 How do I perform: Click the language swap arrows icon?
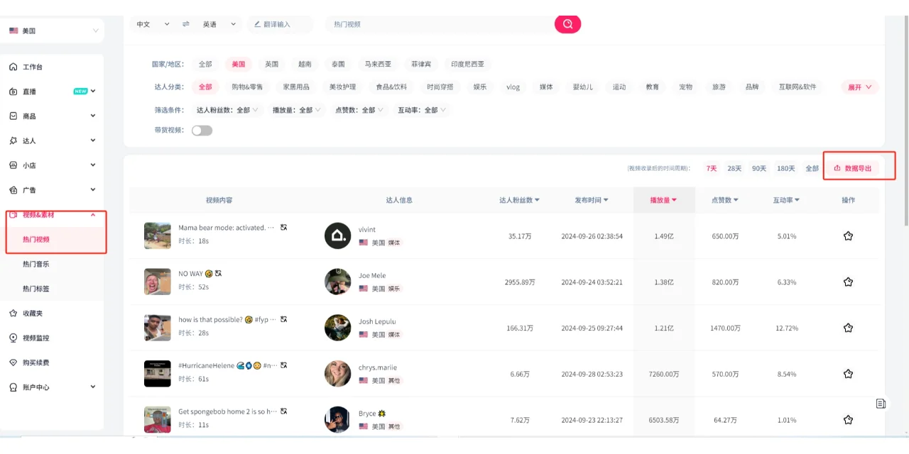(x=185, y=23)
